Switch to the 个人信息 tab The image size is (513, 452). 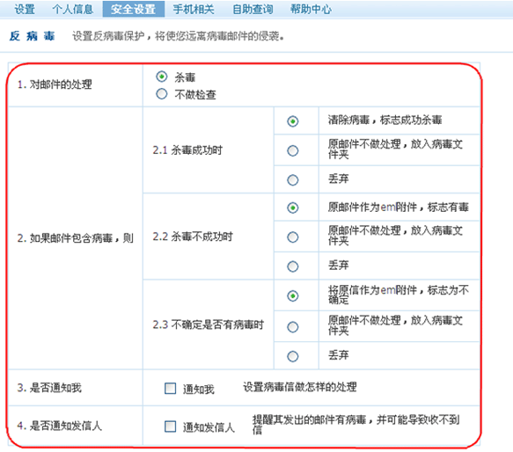click(x=73, y=9)
